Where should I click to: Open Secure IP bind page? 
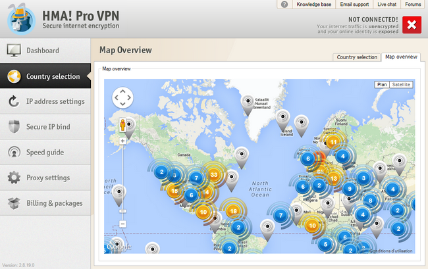coord(45,127)
